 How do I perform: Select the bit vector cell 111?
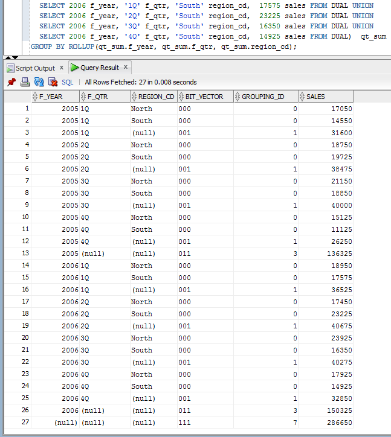(205, 423)
